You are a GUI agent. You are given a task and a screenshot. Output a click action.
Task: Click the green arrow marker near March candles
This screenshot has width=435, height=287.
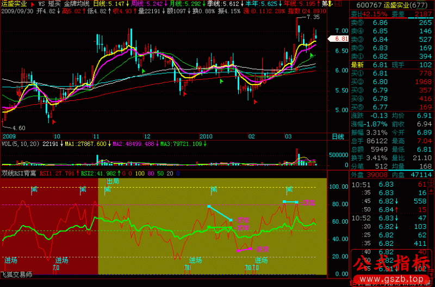pyautogui.click(x=312, y=55)
